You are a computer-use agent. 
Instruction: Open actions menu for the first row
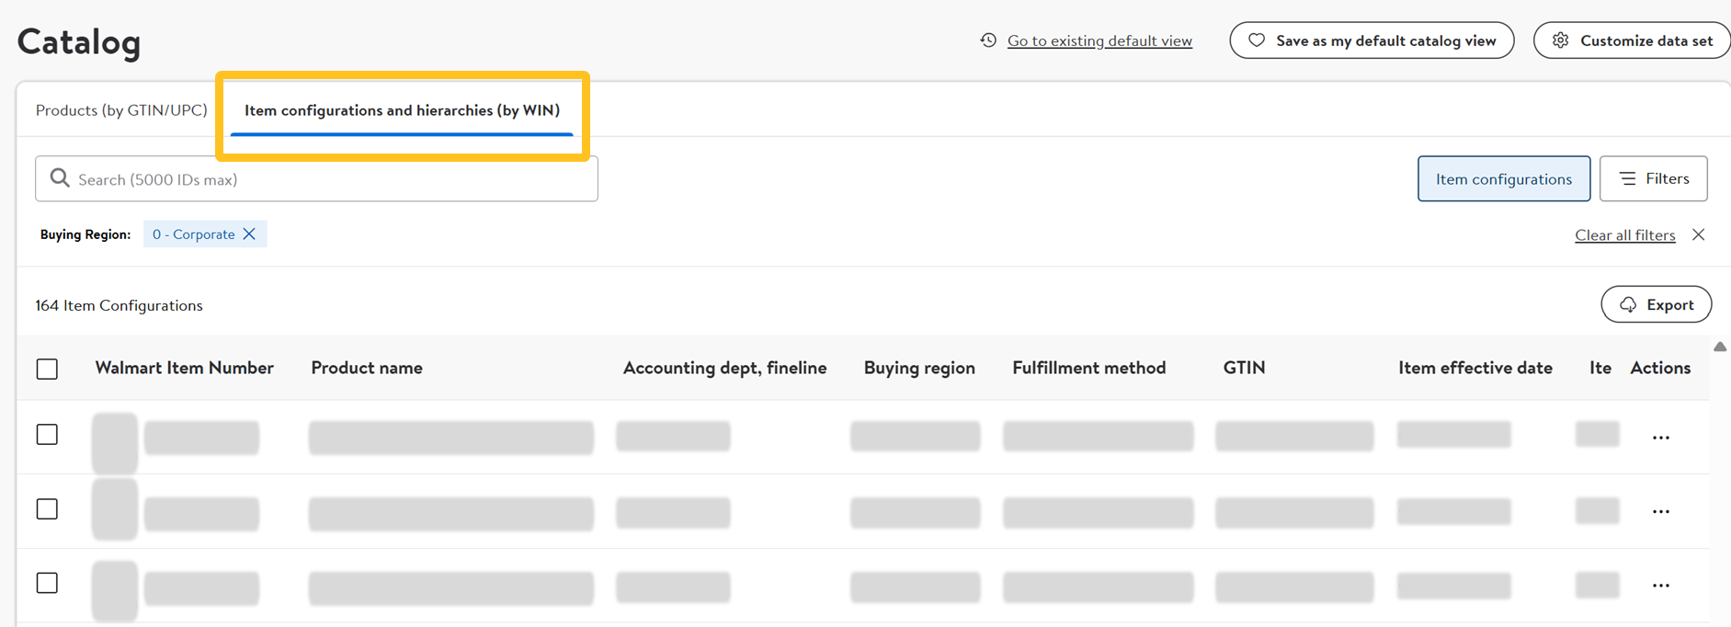[1660, 438]
